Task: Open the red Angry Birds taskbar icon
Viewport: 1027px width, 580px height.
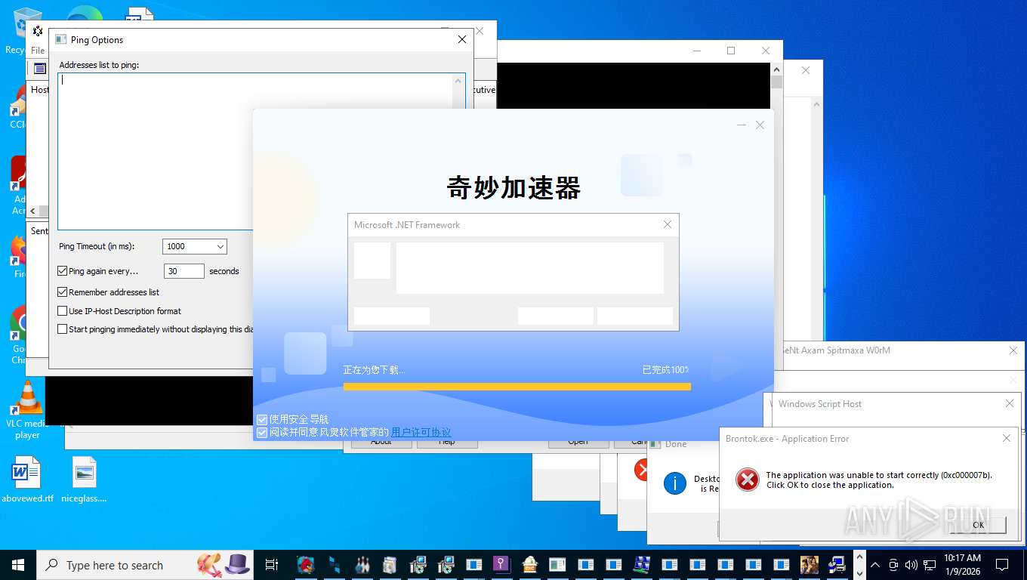Action: coord(305,564)
